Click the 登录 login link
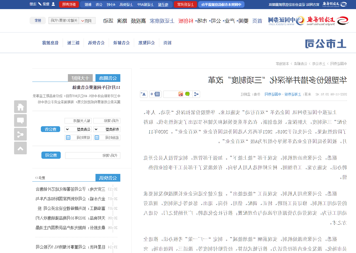The width and height of the screenshot is (356, 253). 46,4
